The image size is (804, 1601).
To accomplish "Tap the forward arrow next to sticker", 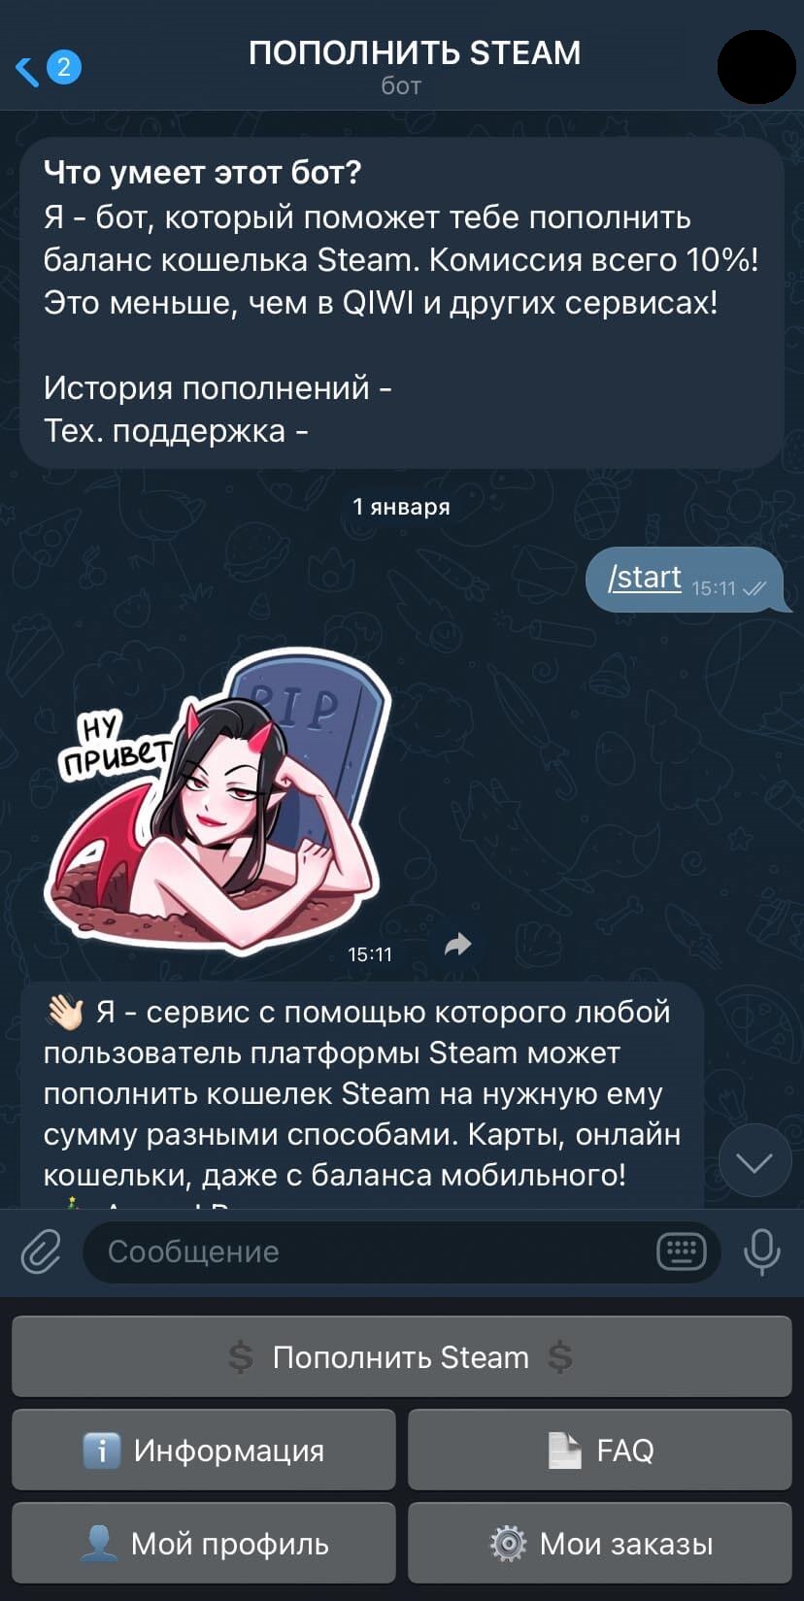I will click(x=457, y=944).
